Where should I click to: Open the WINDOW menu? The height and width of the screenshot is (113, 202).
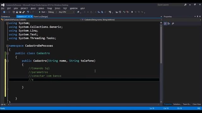point(74,8)
